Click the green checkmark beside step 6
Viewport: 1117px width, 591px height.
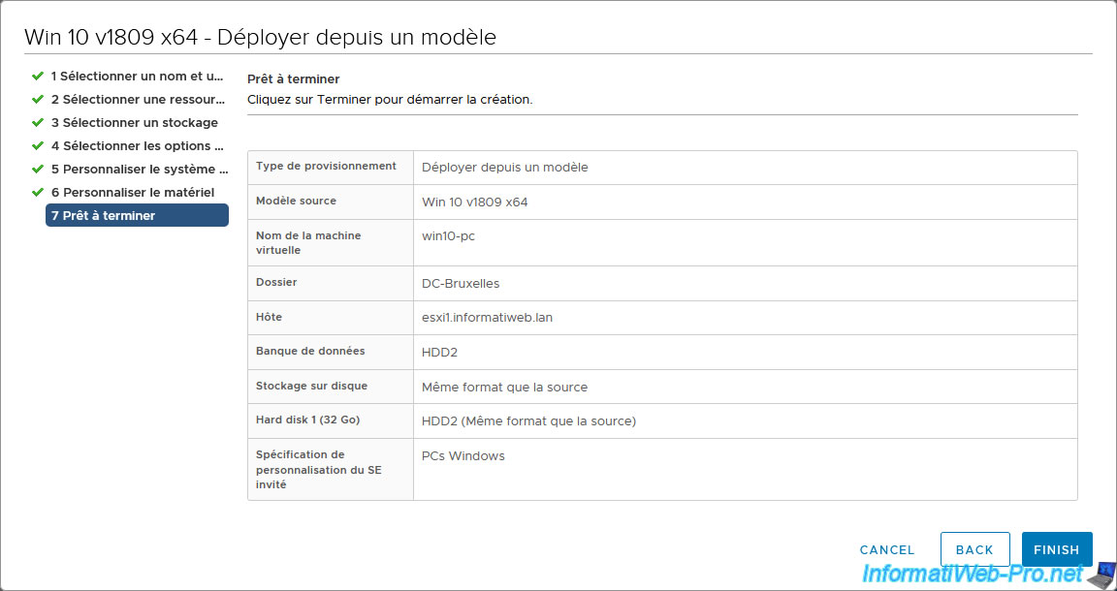[x=38, y=192]
